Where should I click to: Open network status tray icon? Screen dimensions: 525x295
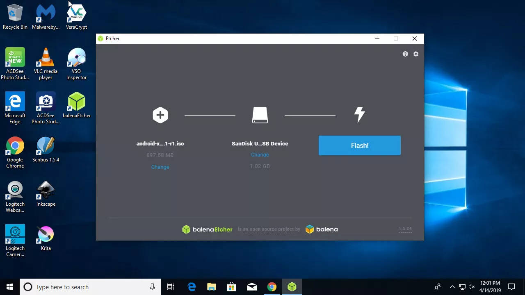pos(462,287)
